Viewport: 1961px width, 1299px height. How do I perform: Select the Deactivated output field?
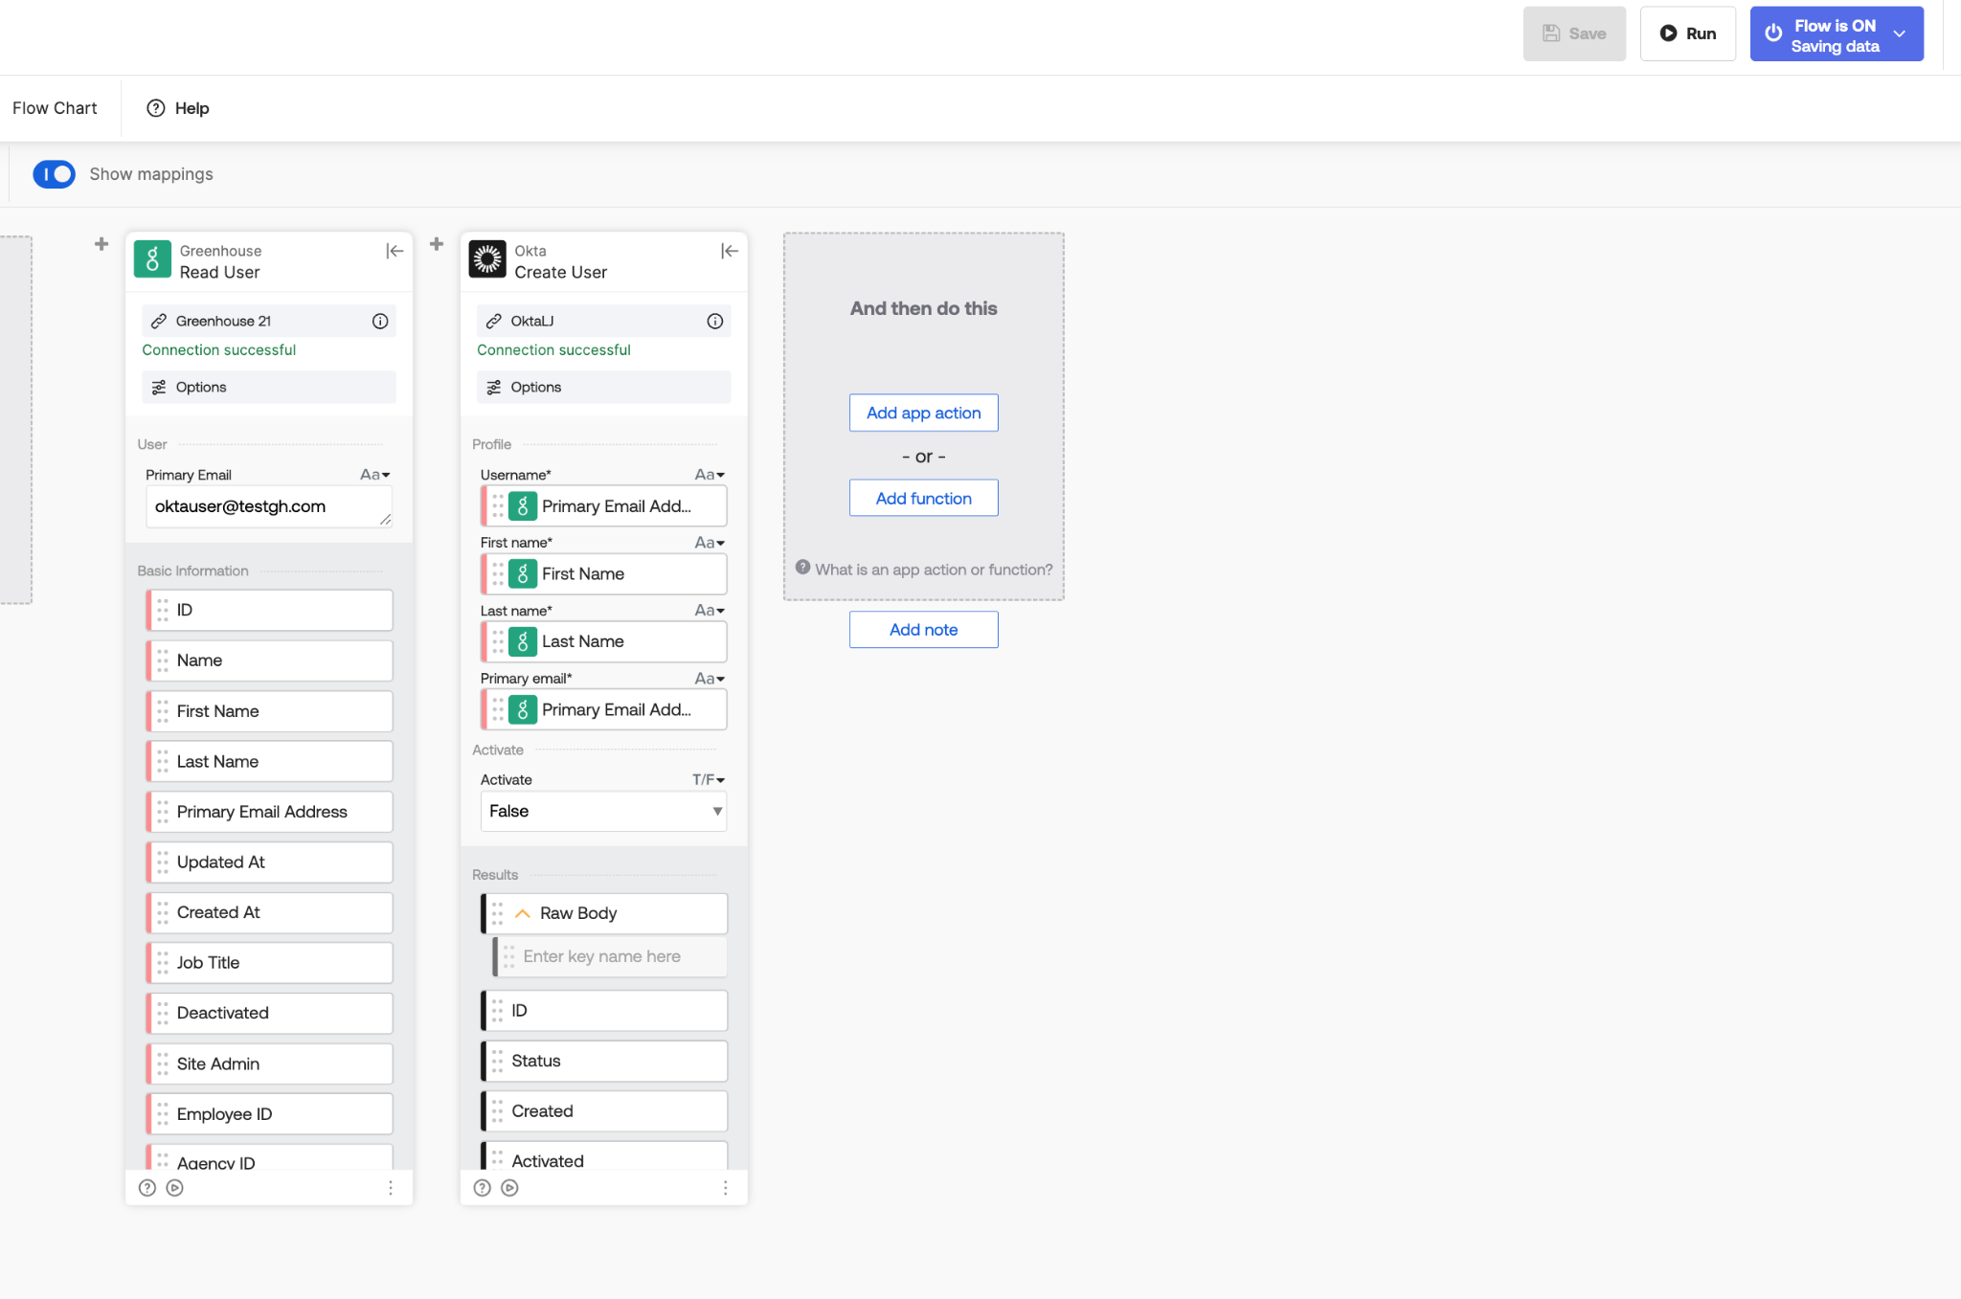click(x=269, y=1013)
